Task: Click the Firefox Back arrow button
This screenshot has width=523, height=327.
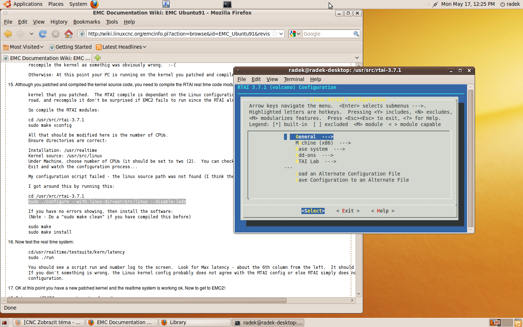Action: pyautogui.click(x=8, y=34)
